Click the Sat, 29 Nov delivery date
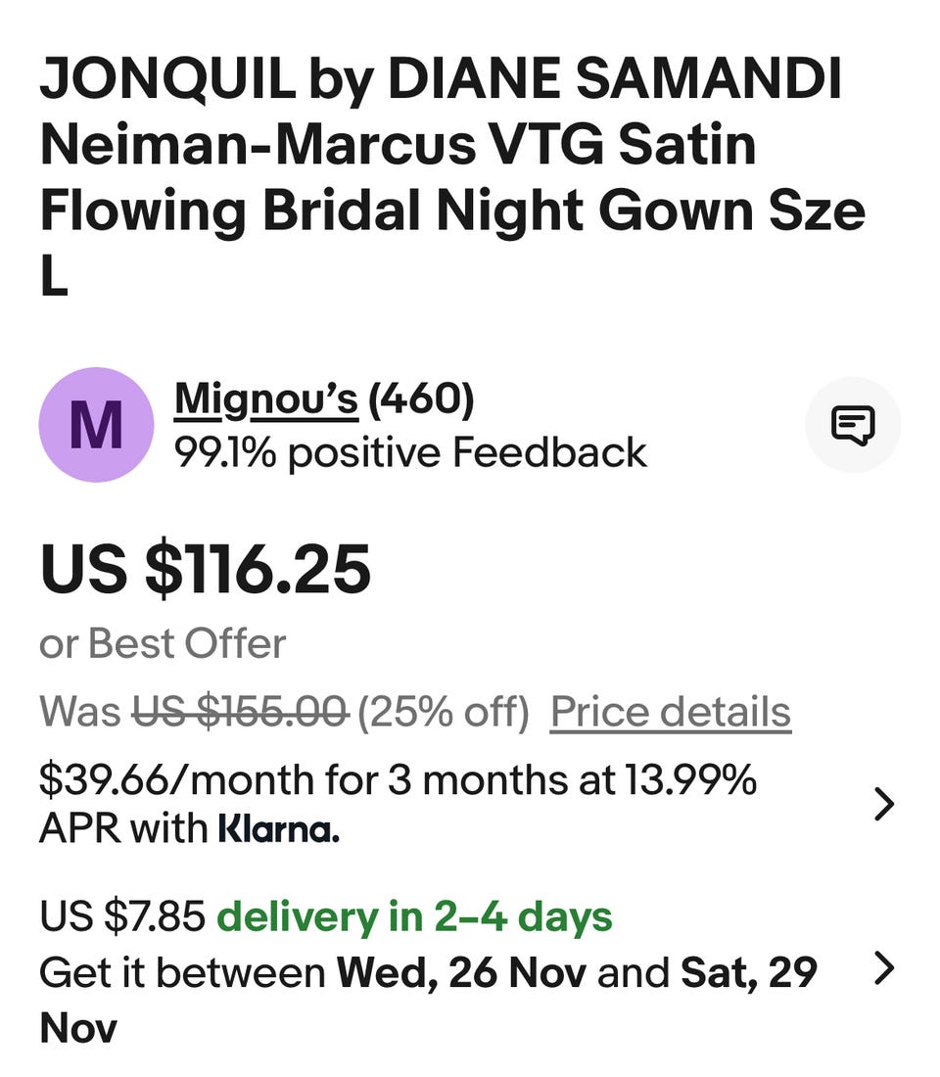 pos(749,972)
